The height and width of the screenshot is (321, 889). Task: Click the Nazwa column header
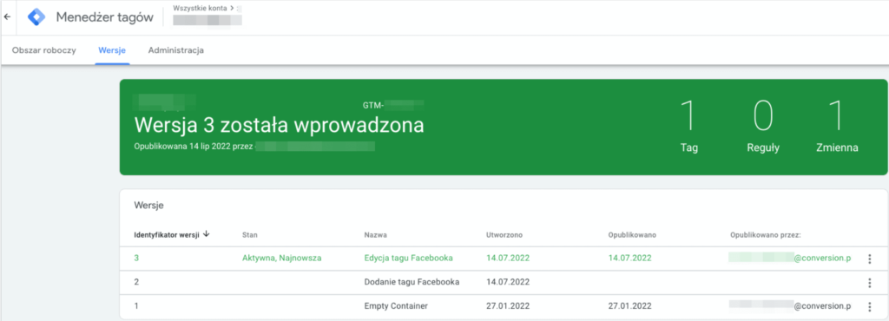click(x=375, y=234)
